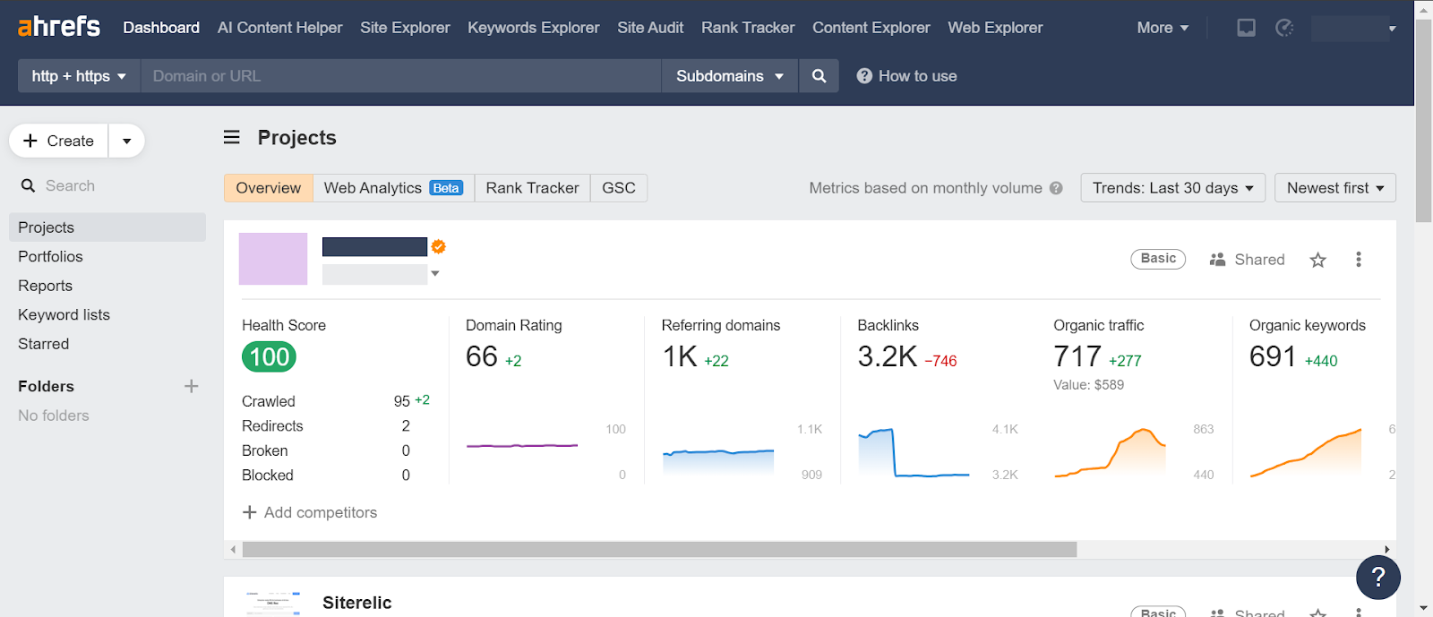Expand the project URL scope dropdown arrow
Screen dimensions: 1433x617
tap(435, 274)
